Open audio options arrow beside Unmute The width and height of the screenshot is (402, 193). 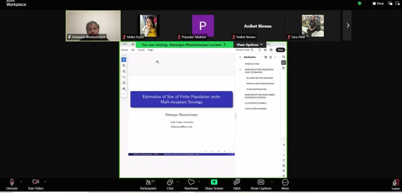coord(21,181)
